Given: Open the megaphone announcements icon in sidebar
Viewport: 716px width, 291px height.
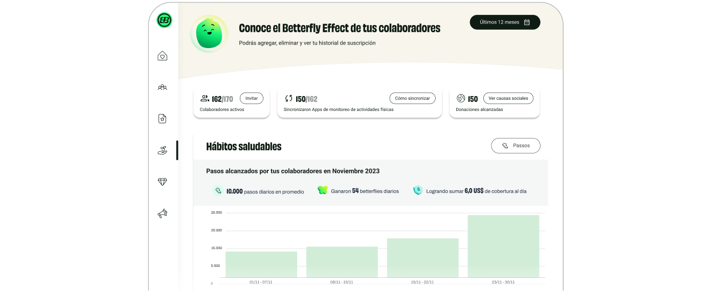Looking at the screenshot, I should click(x=163, y=213).
